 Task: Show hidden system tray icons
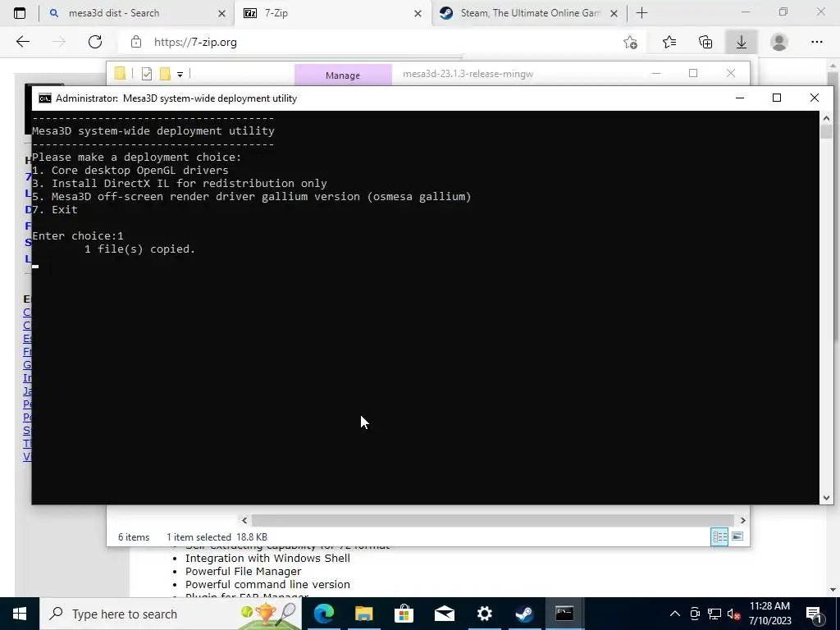tap(675, 614)
